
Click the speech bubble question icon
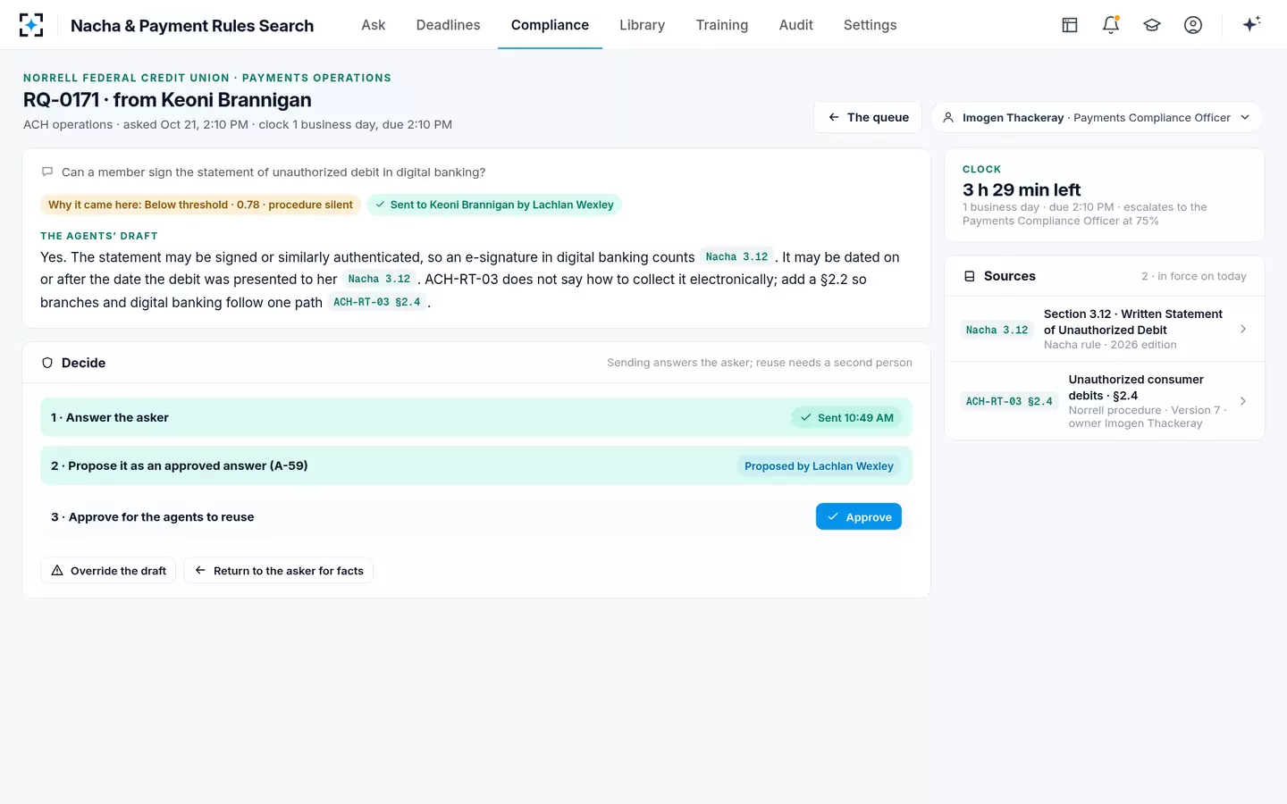[47, 172]
